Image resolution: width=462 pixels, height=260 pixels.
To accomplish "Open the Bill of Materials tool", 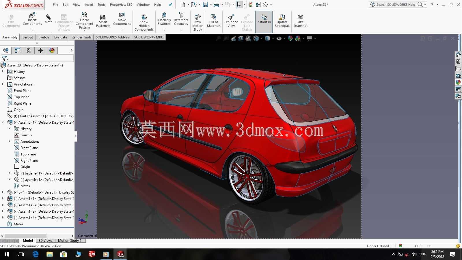I will point(214,21).
